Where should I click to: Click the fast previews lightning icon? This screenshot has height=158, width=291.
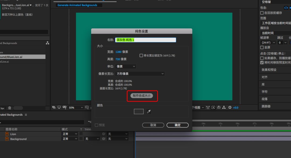coord(213,108)
